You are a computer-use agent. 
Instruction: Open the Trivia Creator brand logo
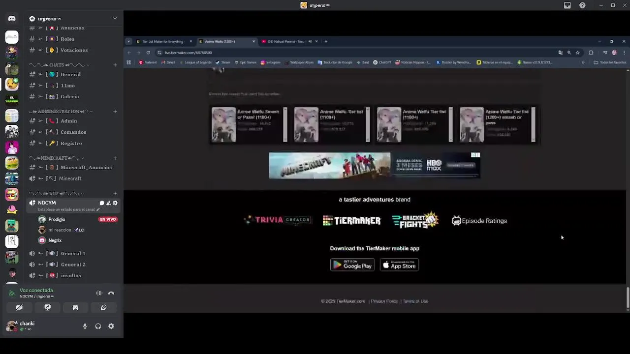(x=278, y=220)
